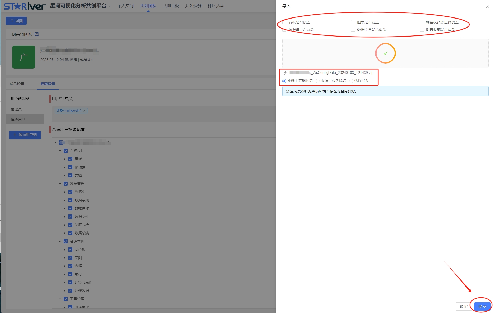
Task: Switch to the 成员设置 tab
Action: 17,84
